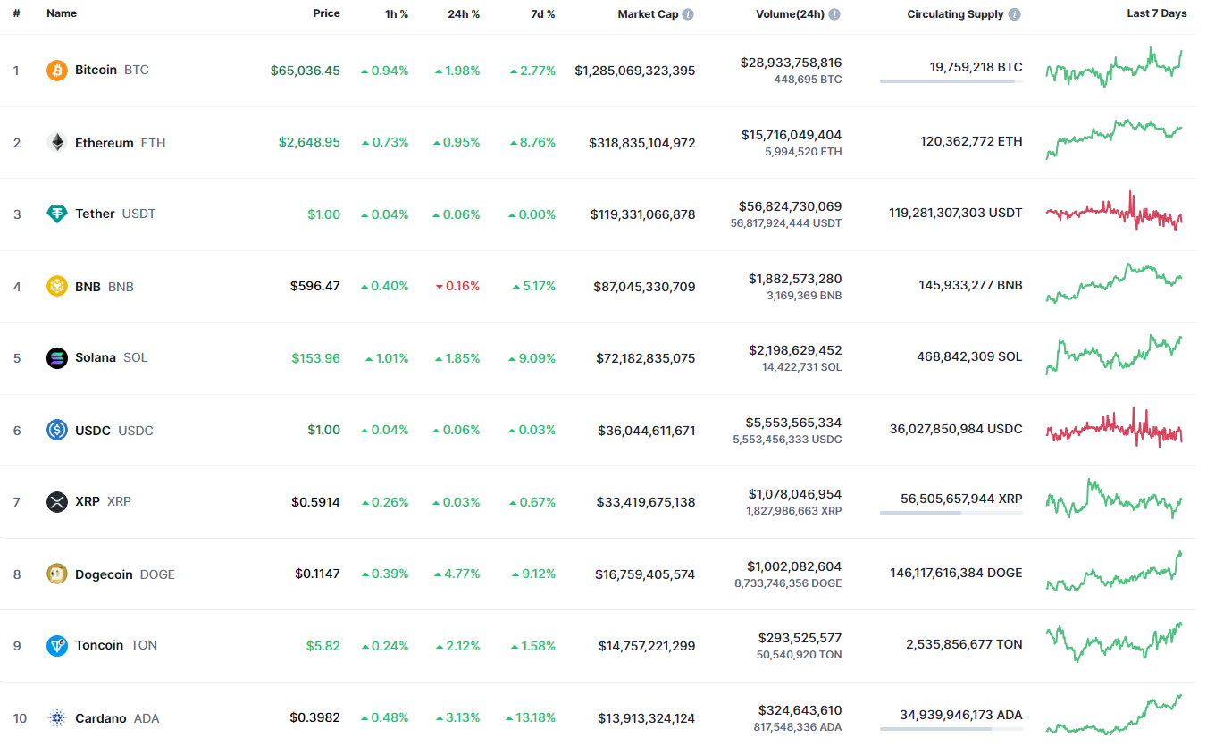Open the XRP coin page link
The width and height of the screenshot is (1215, 746).
(88, 501)
